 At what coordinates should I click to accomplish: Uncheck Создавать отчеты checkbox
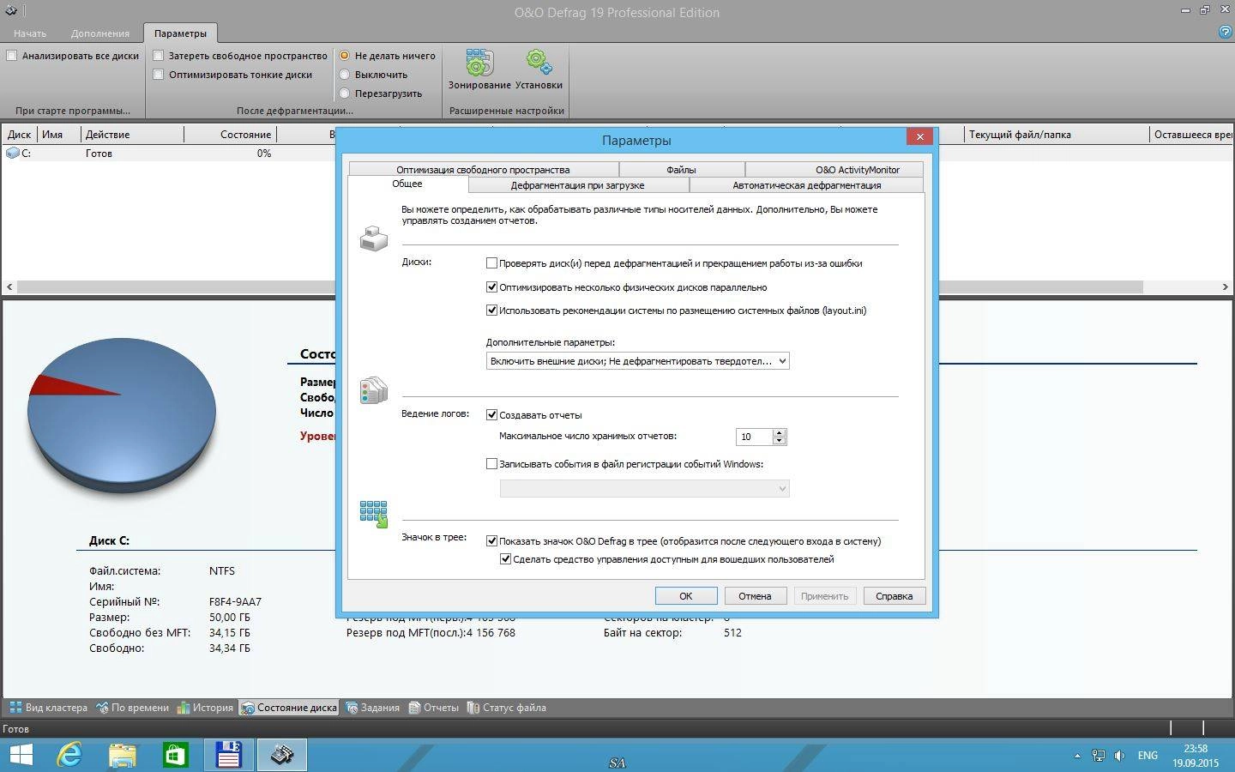coord(491,415)
